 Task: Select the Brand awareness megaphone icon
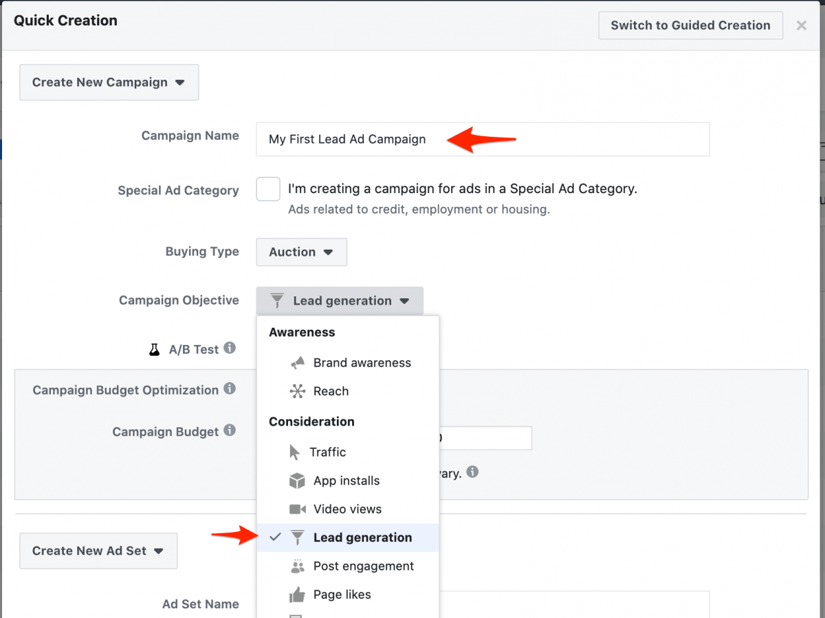(298, 362)
